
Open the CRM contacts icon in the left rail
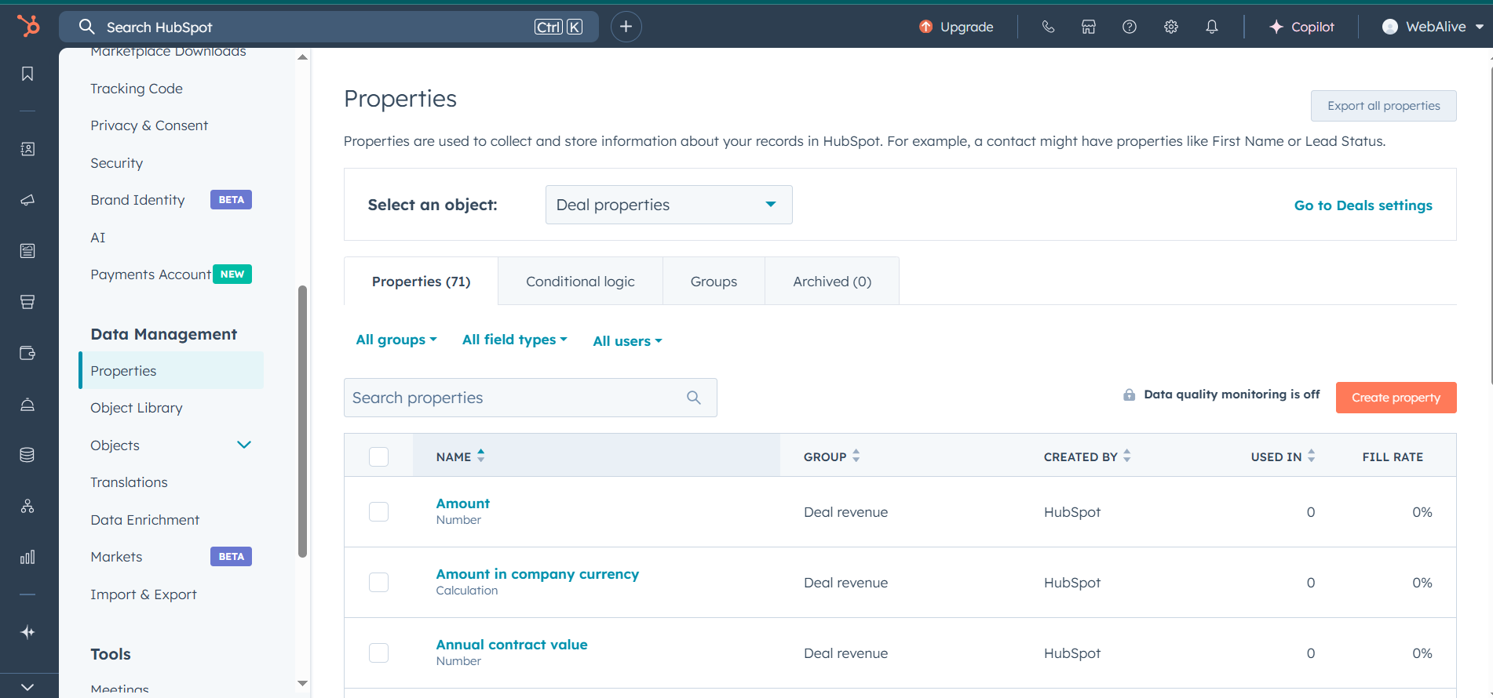27,149
